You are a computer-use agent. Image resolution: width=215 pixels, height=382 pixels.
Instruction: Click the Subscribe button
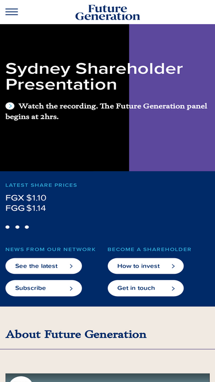44,288
